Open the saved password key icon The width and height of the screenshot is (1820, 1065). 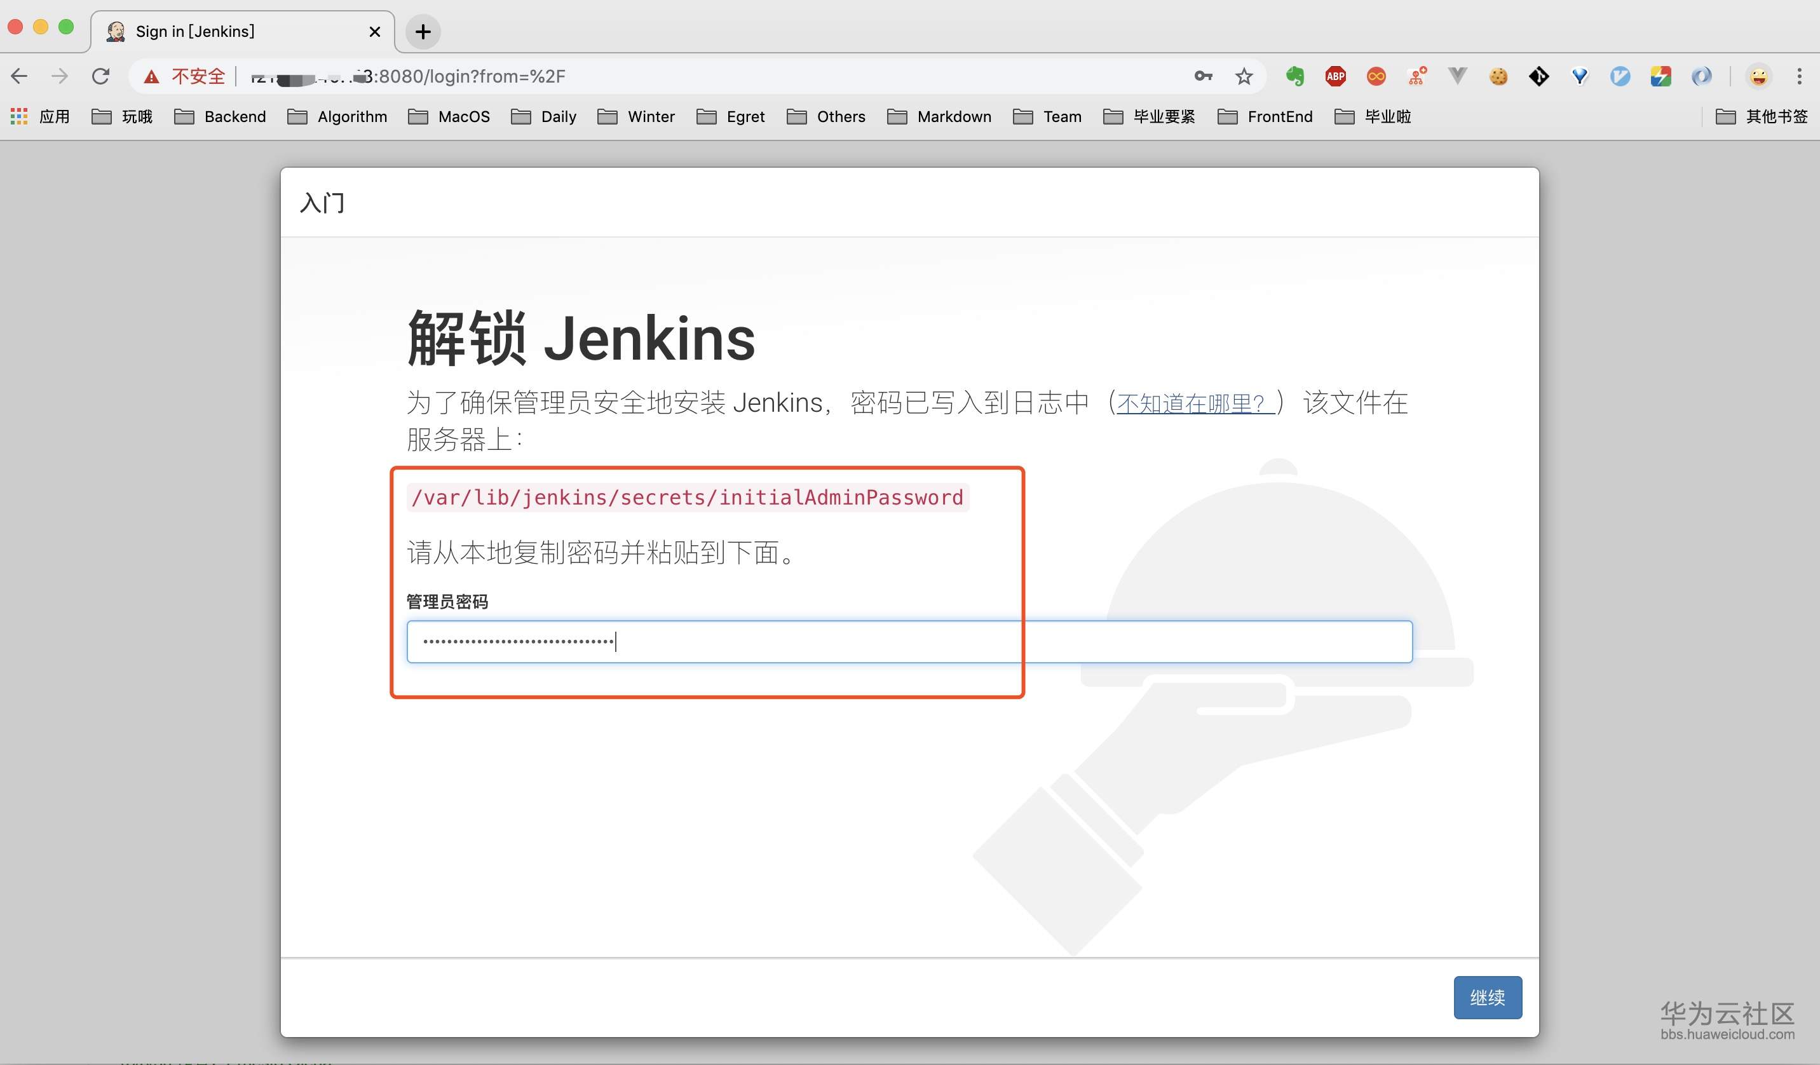coord(1202,76)
